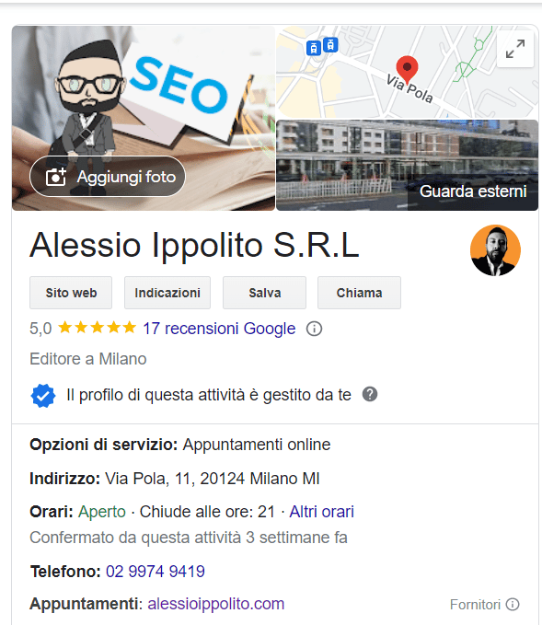Open alessioippolito.com appointments link

point(216,604)
